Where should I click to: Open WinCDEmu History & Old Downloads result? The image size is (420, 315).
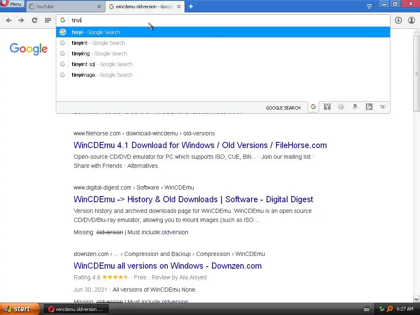point(193,199)
